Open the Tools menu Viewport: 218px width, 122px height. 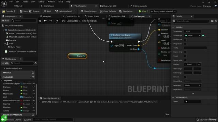(x=61, y=2)
